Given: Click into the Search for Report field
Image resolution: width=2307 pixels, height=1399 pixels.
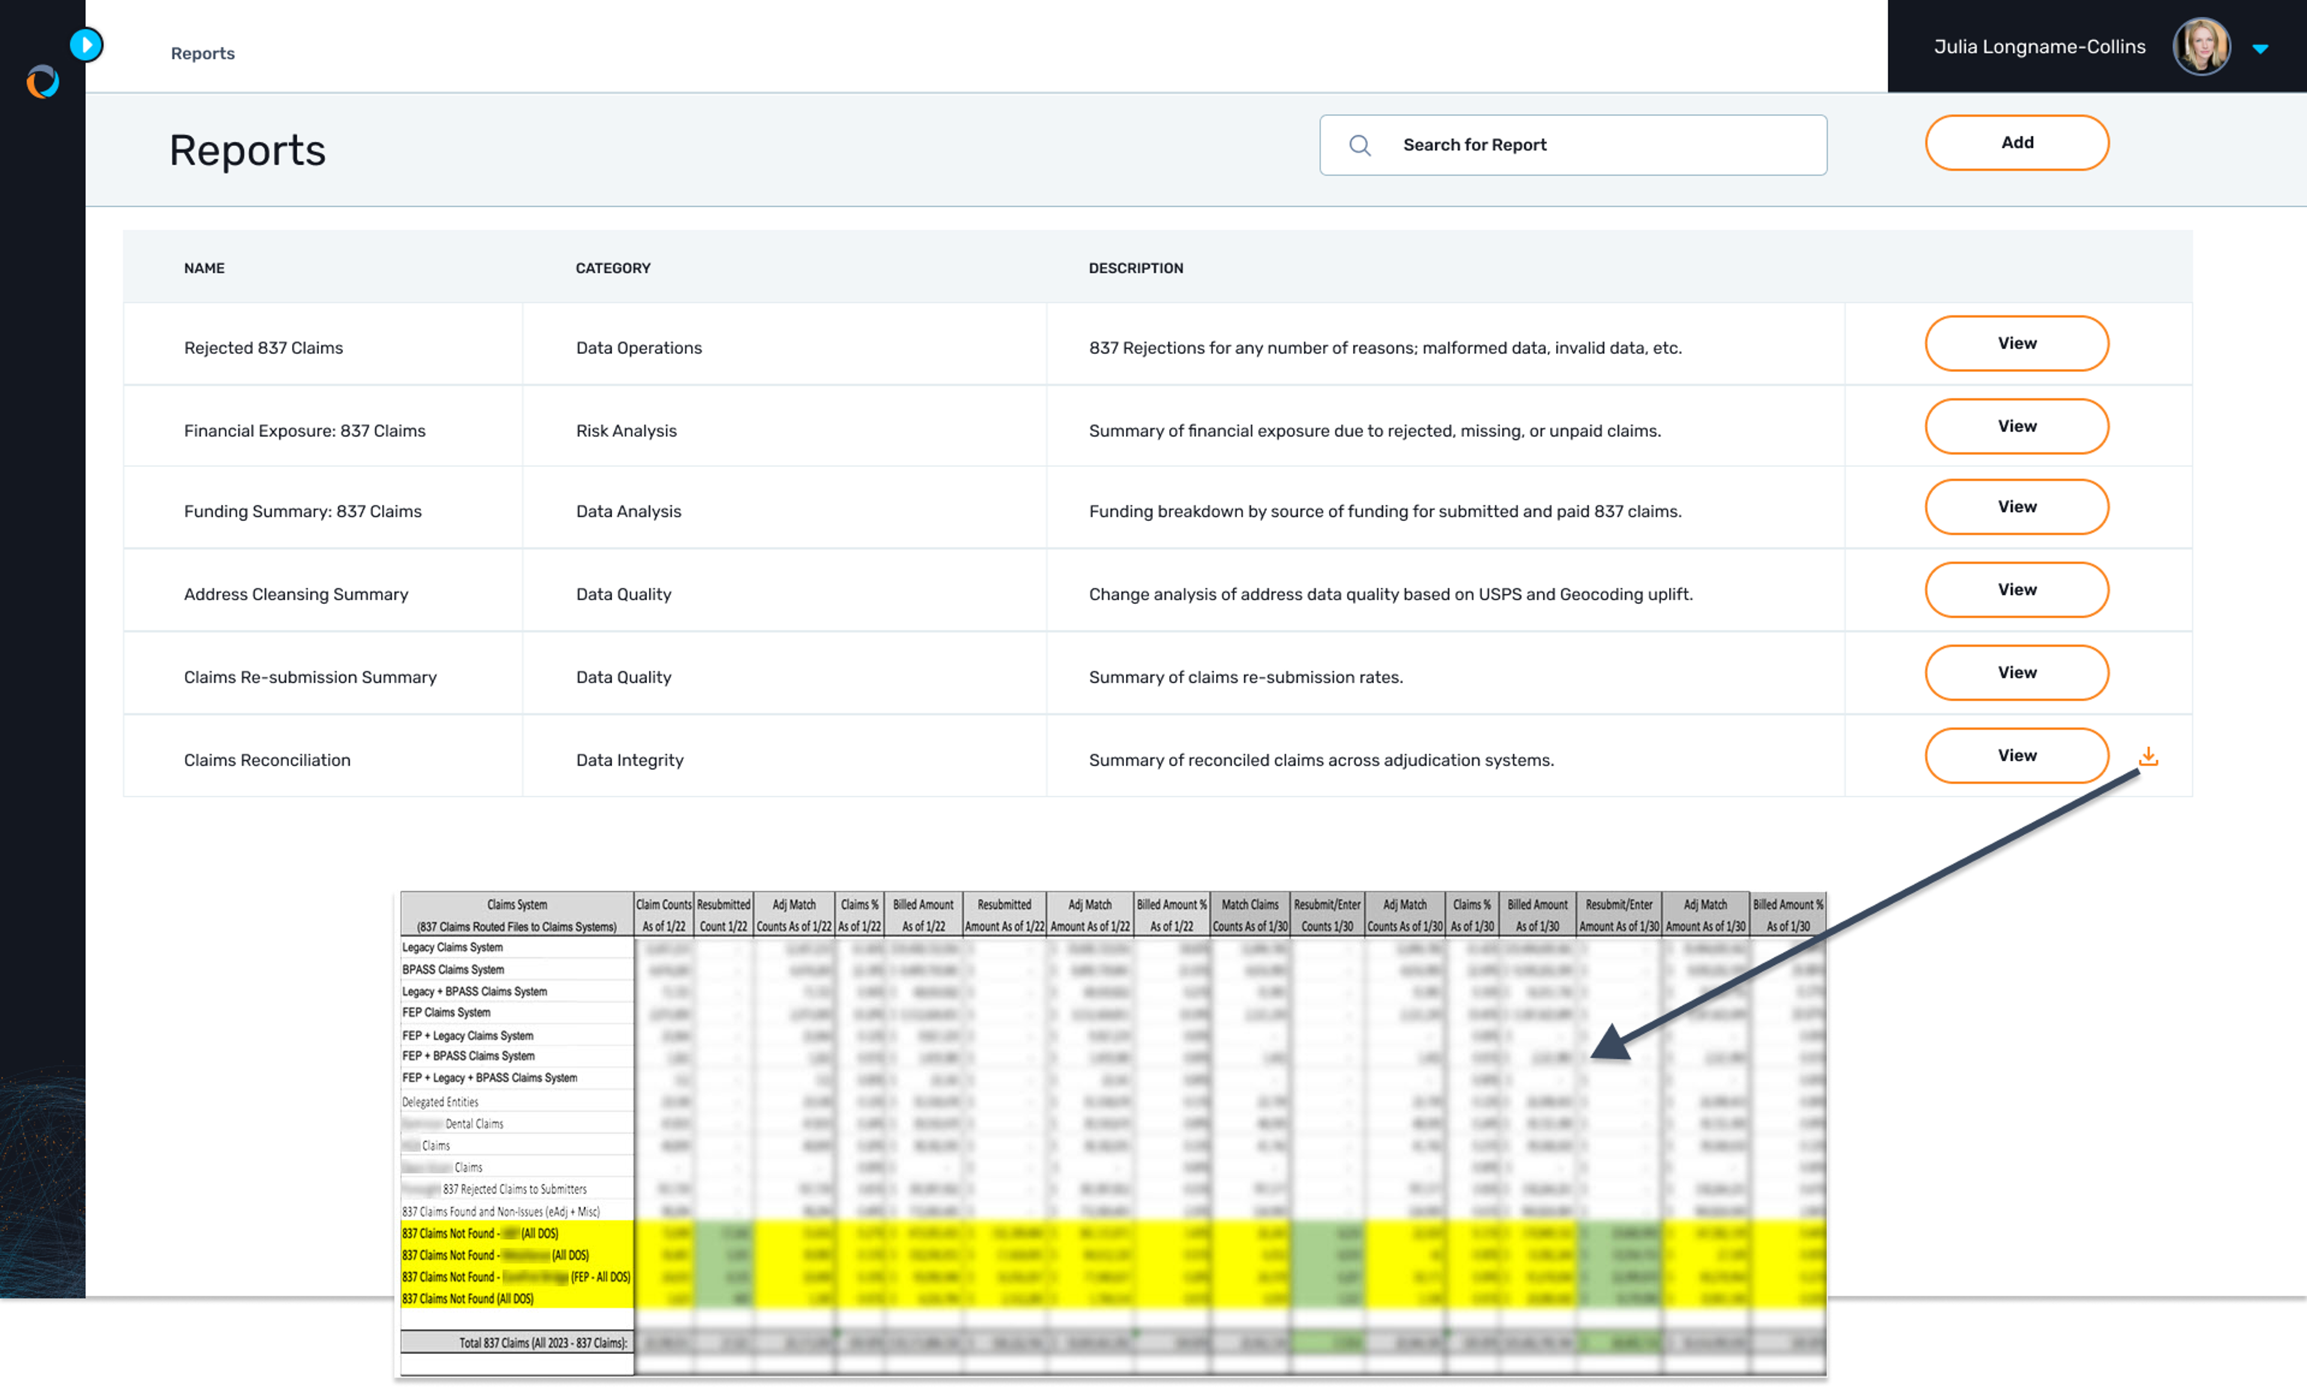Looking at the screenshot, I should point(1591,145).
